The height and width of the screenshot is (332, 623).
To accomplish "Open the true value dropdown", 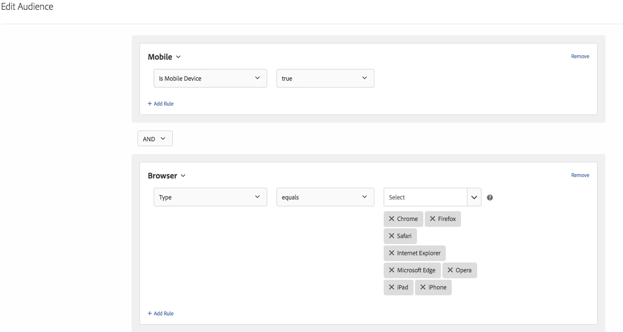I will 325,78.
